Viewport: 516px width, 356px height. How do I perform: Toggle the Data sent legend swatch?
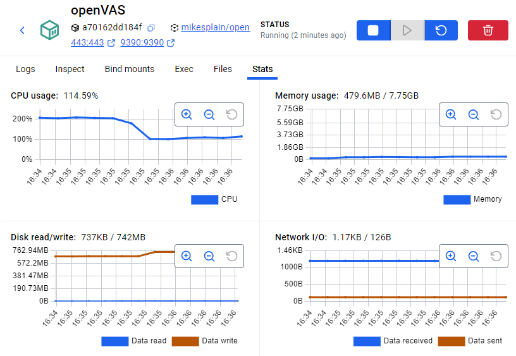[x=451, y=341]
